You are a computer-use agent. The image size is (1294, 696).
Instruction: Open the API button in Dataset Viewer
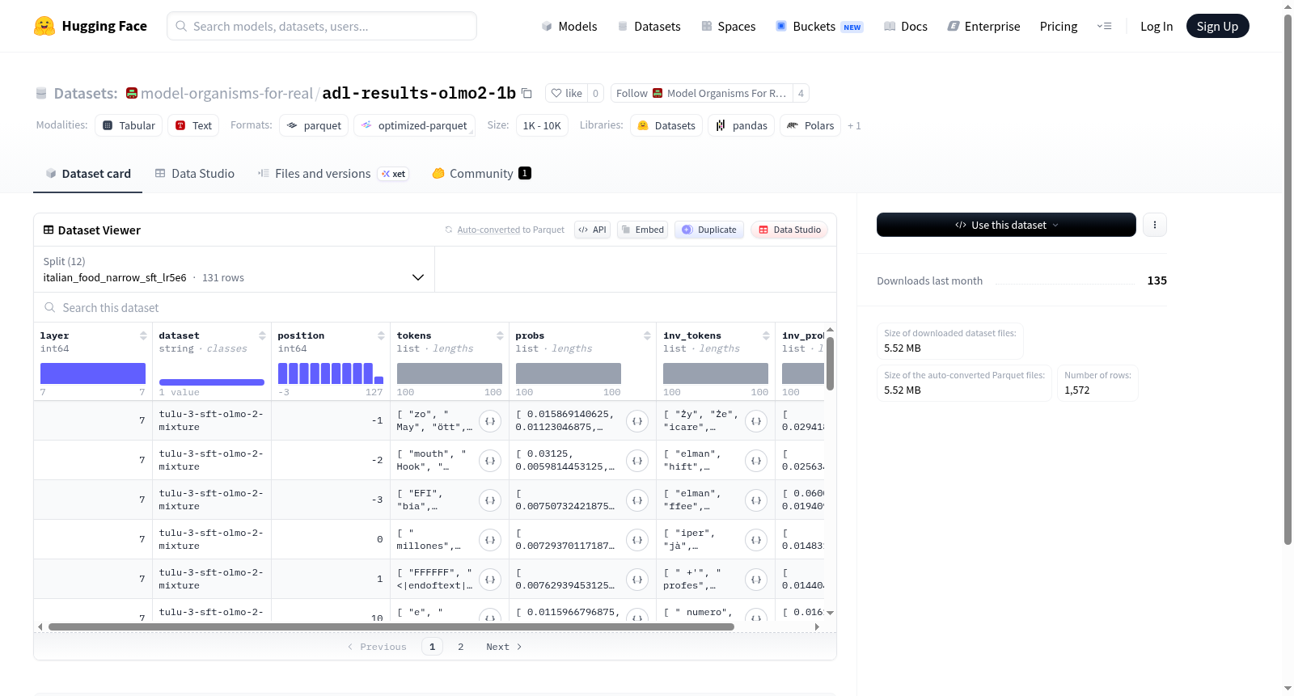click(x=592, y=230)
